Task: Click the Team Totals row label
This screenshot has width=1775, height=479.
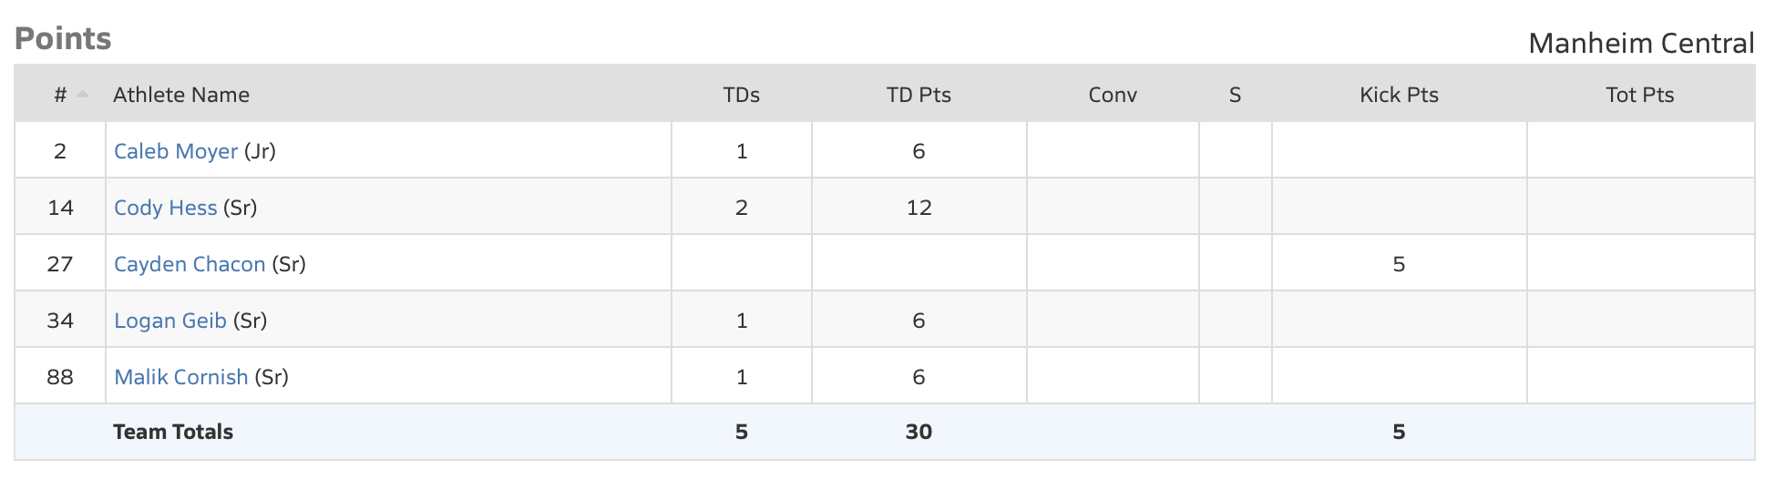Action: click(173, 432)
